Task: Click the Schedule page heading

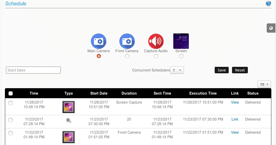Action: (16, 4)
